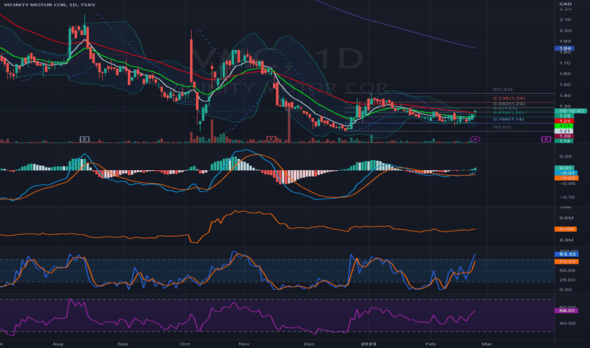Click the CAD currency label
This screenshot has width=590, height=348.
pos(565,4)
